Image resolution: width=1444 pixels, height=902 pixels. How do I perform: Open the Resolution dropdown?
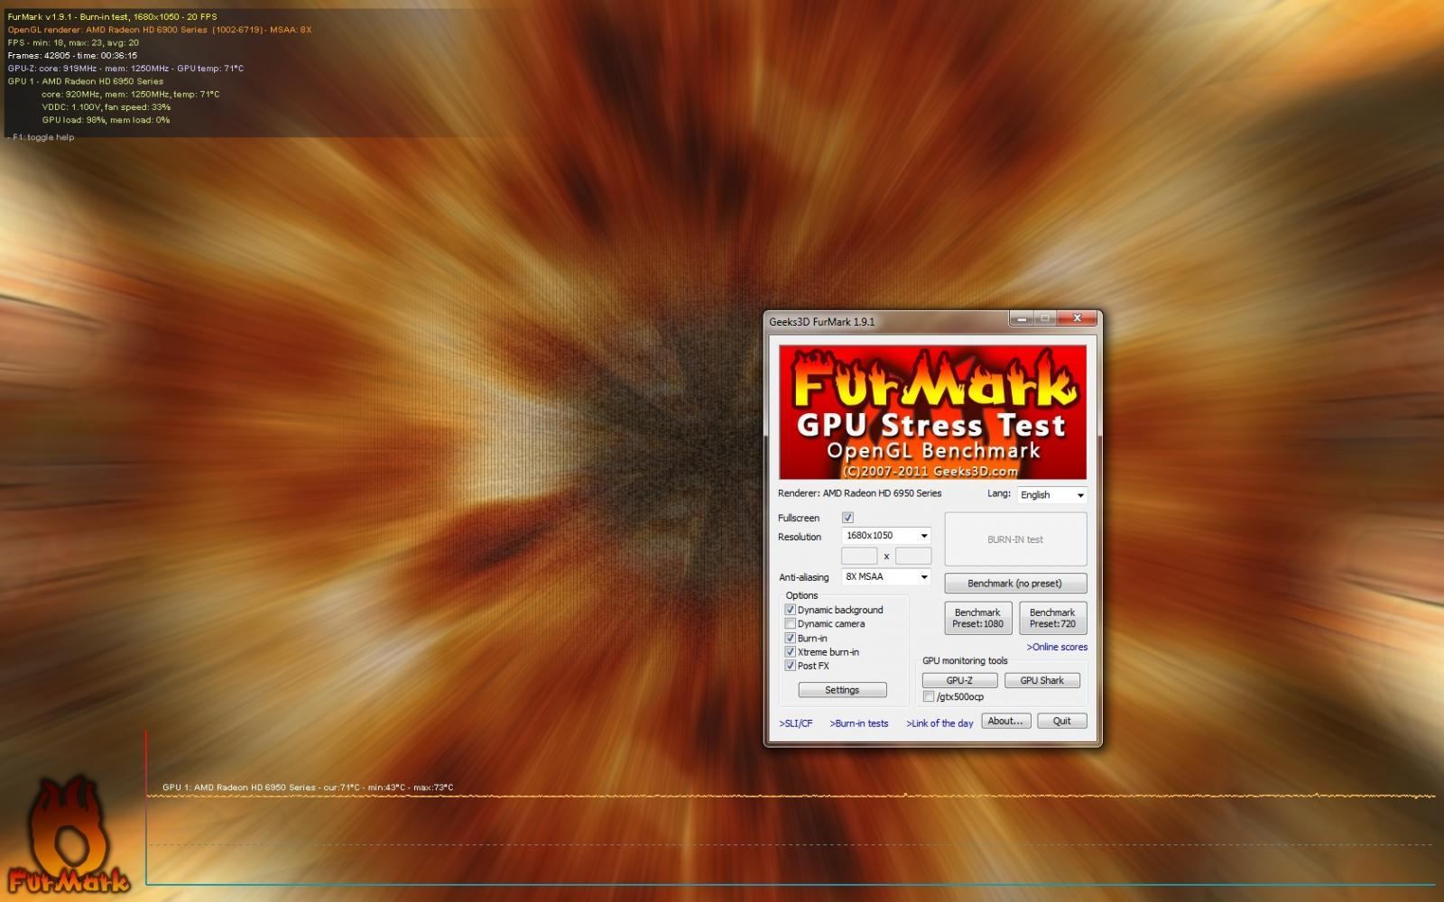pyautogui.click(x=885, y=536)
